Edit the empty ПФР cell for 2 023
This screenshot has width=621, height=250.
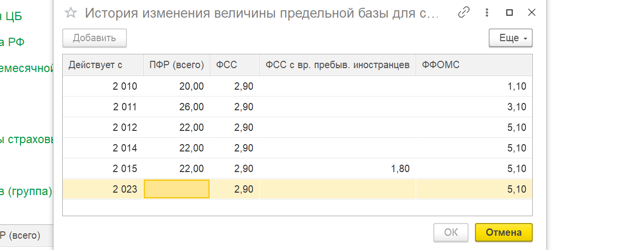(x=176, y=189)
